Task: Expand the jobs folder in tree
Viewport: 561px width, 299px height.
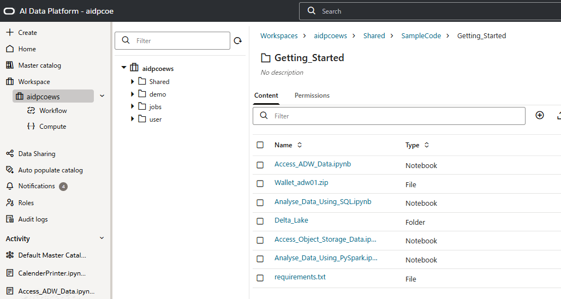Action: (x=132, y=107)
